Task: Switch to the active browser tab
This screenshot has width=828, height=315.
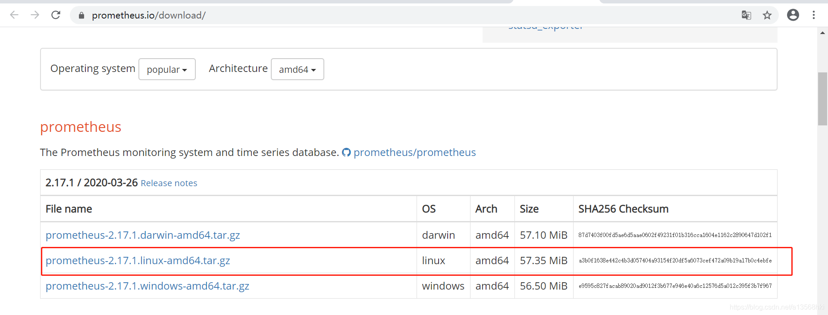Action: pyautogui.click(x=556, y=2)
